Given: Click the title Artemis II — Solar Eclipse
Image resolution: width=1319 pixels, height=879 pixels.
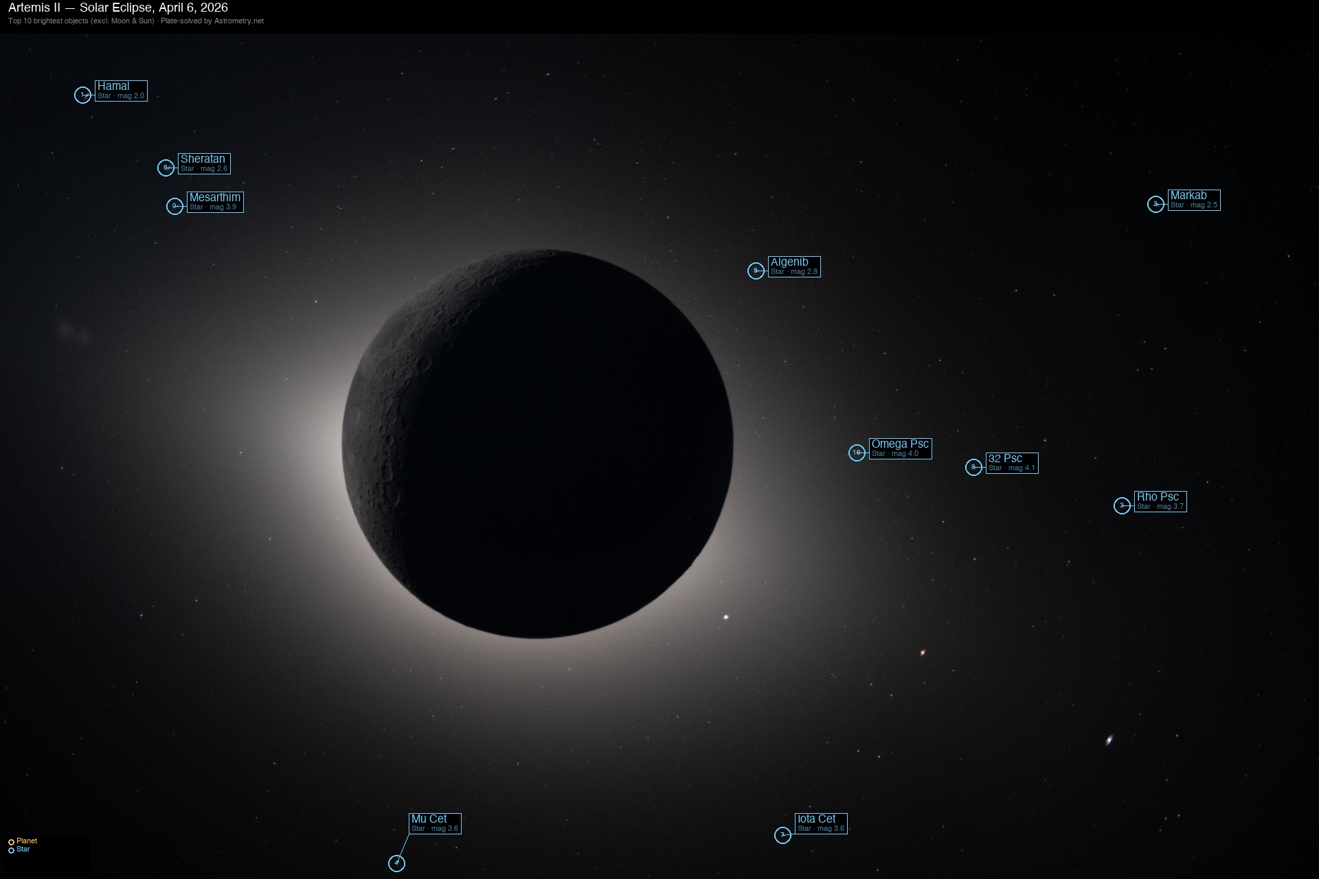Looking at the screenshot, I should (x=117, y=9).
